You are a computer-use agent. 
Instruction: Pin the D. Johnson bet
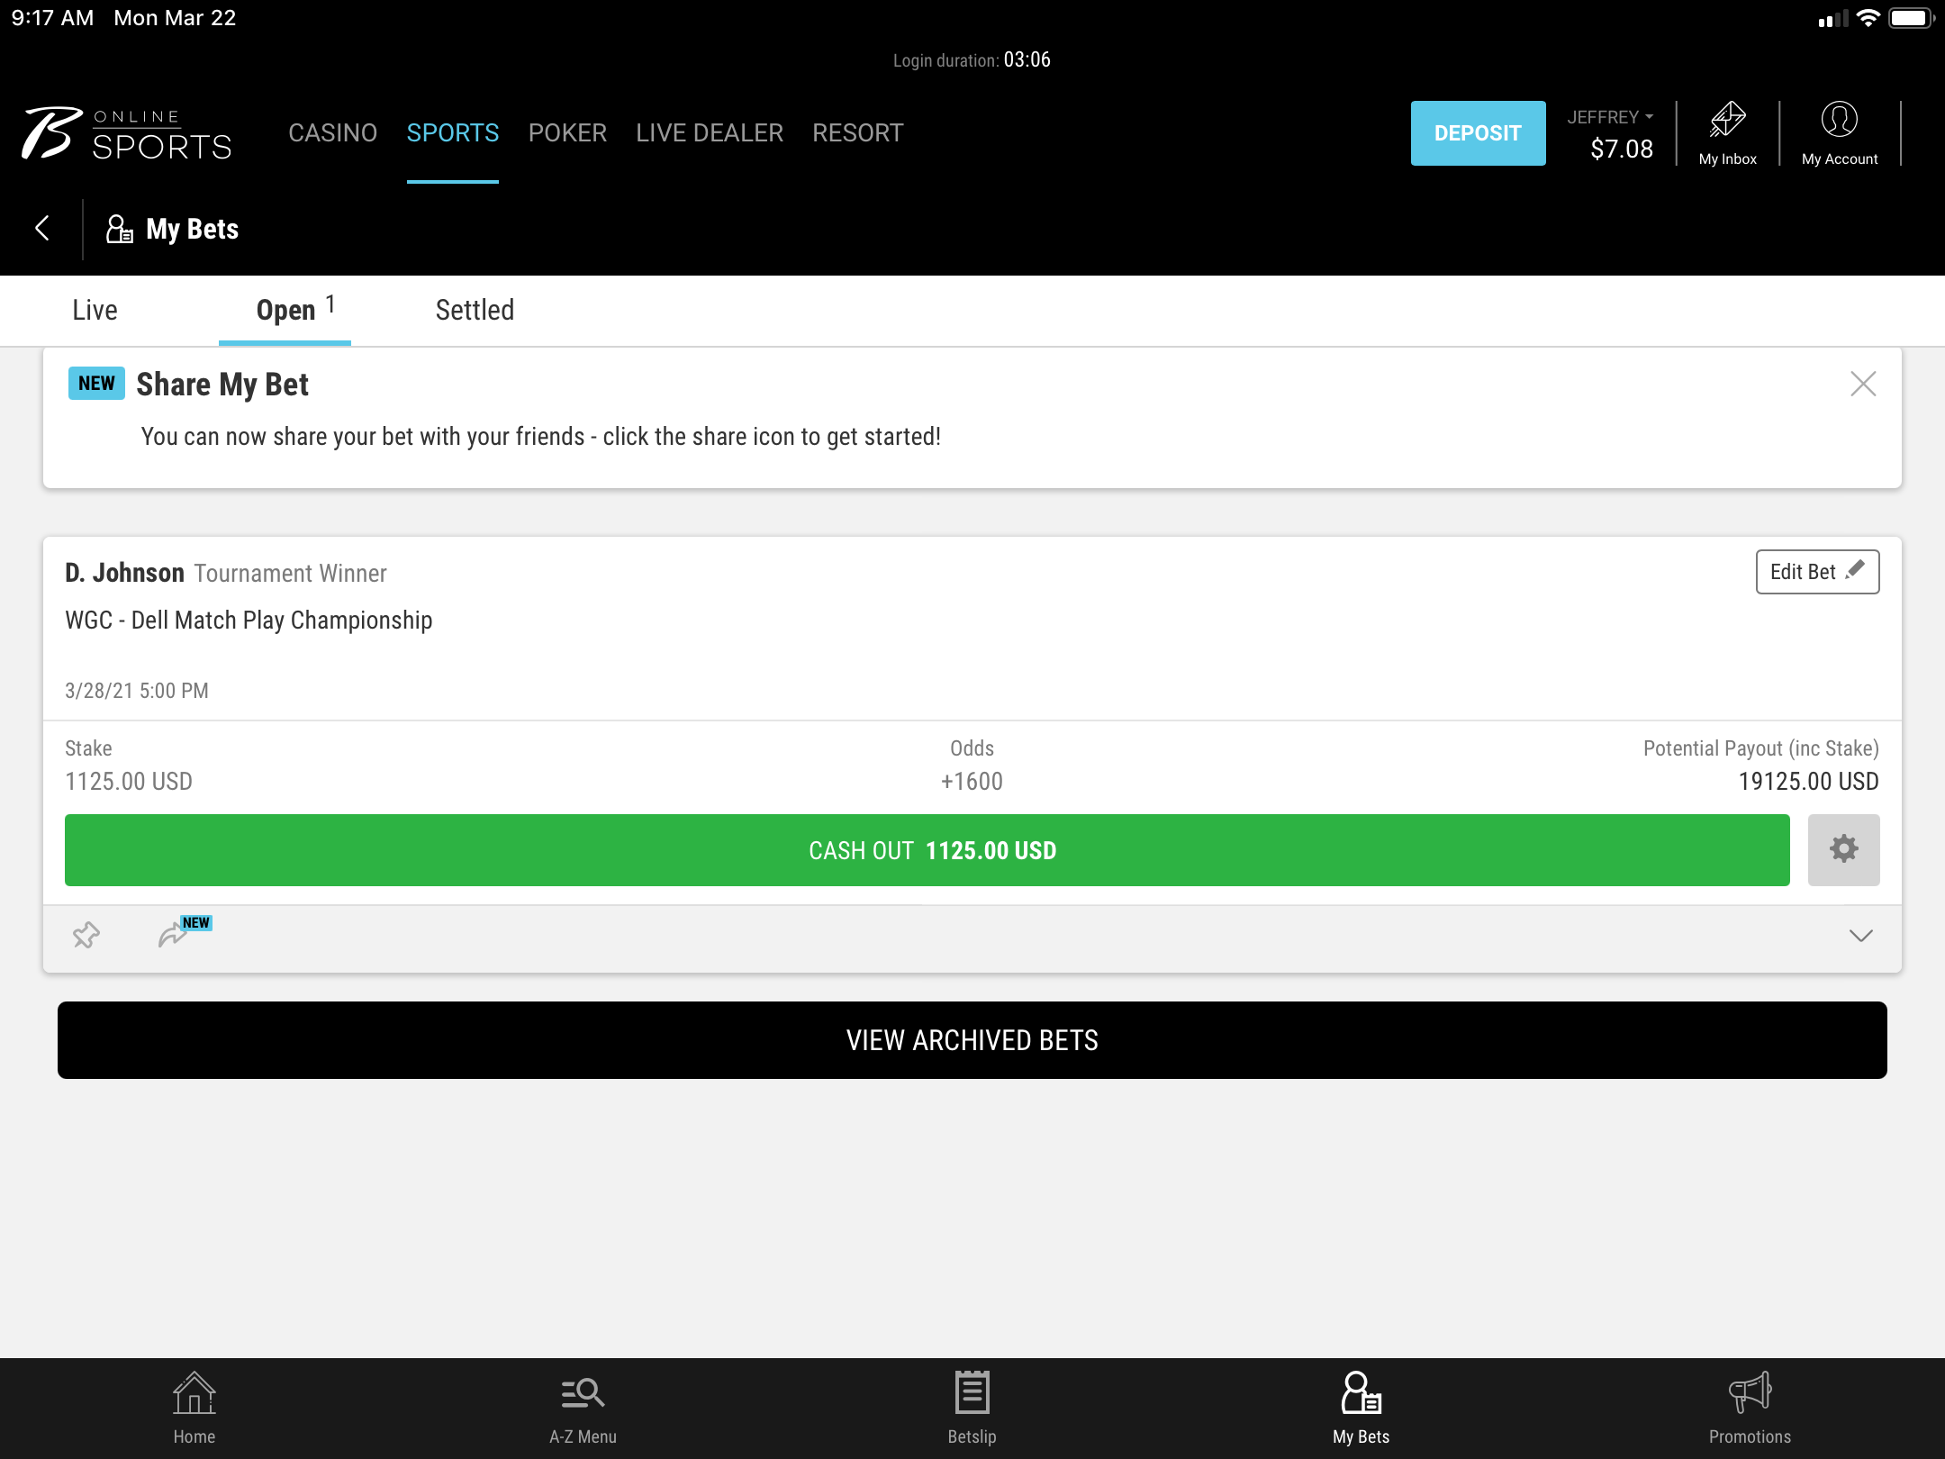click(86, 936)
